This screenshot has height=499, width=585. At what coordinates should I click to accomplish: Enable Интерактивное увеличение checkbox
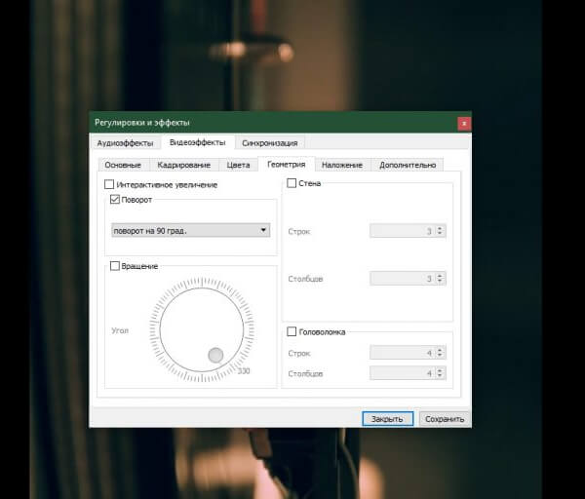click(109, 184)
